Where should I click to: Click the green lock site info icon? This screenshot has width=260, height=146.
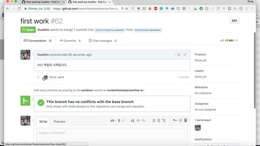click(25, 9)
